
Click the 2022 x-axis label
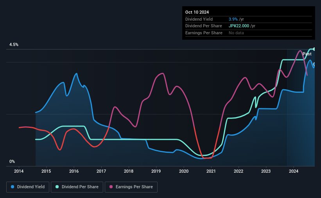coord(239,171)
